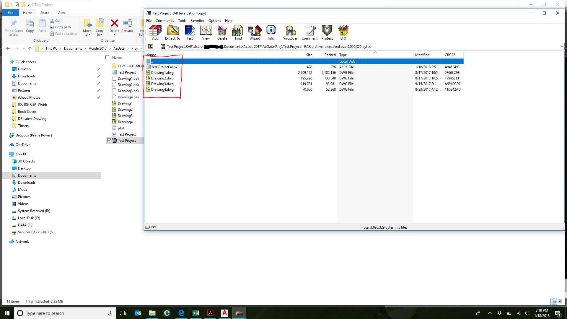Viewport: 567px width, 319px height.
Task: Toggle the select-all checkbox beside Name column
Action: [x=107, y=57]
